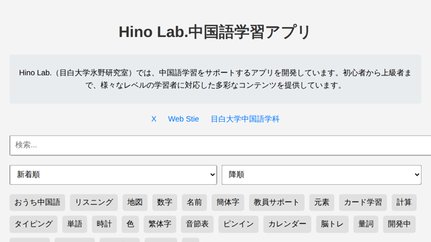431x242 pixels.
Task: Select the タイピング tag
Action: click(34, 224)
